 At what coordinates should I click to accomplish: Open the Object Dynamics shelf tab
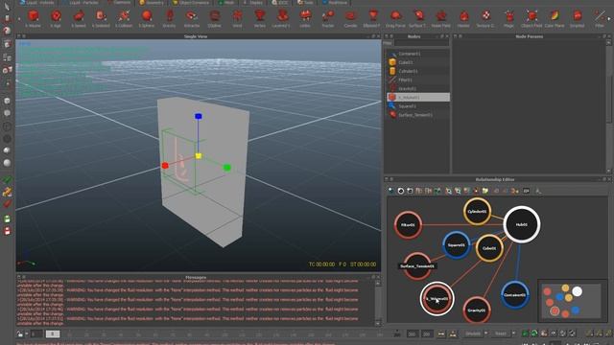pos(192,2)
